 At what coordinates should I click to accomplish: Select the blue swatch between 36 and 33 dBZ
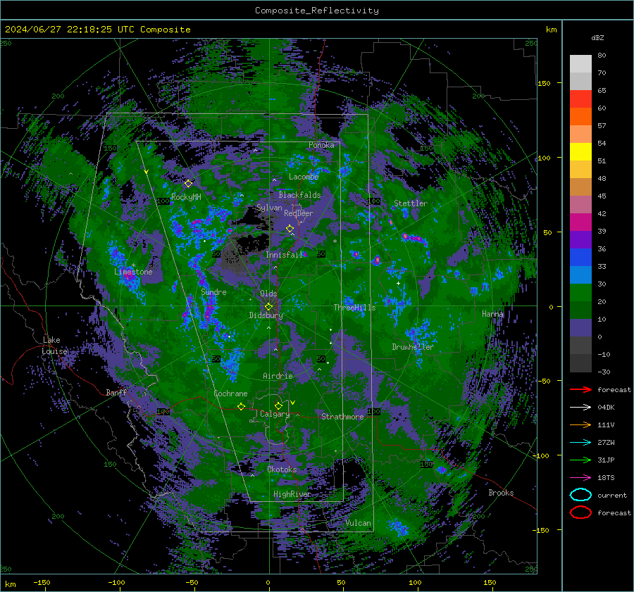(x=580, y=258)
